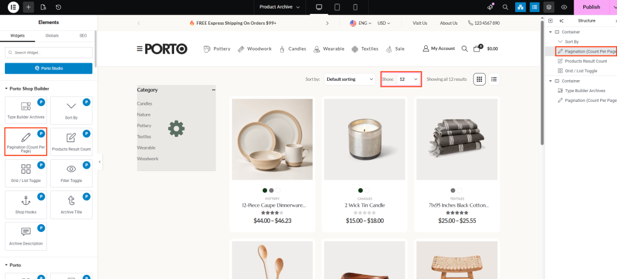Switch to the Globals tab
The image size is (617, 279).
(x=52, y=36)
